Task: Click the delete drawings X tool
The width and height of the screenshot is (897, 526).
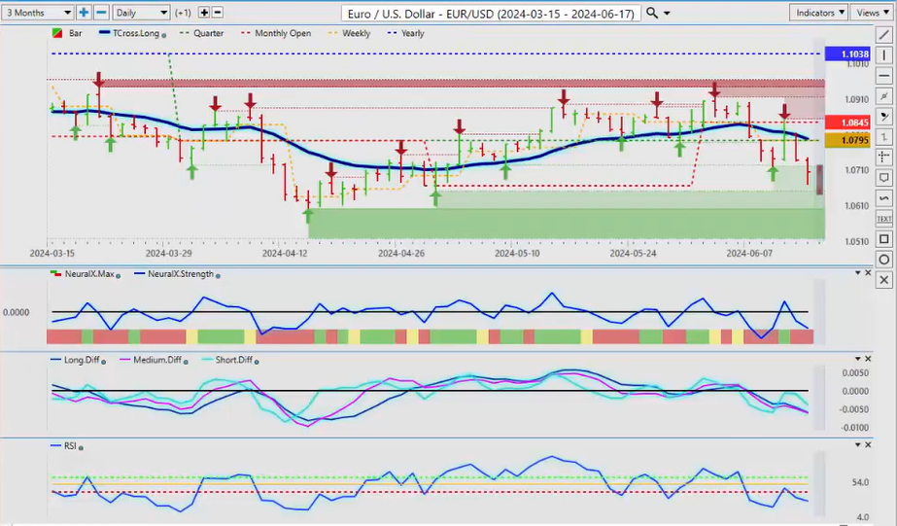Action: pos(883,280)
